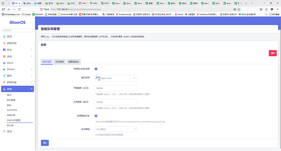Toggle the 启用此 SQM 实例 checkbox

pos(96,69)
